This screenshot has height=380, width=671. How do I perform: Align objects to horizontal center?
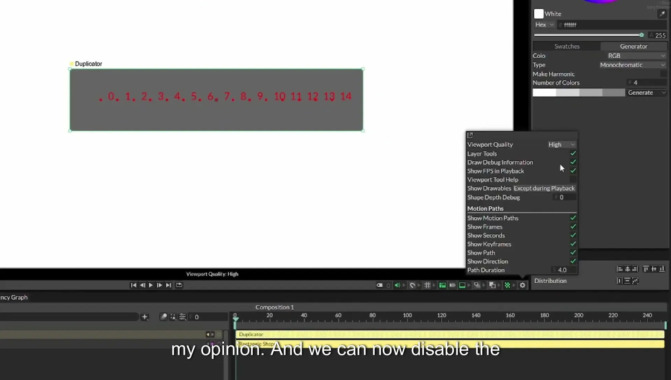pos(628,269)
